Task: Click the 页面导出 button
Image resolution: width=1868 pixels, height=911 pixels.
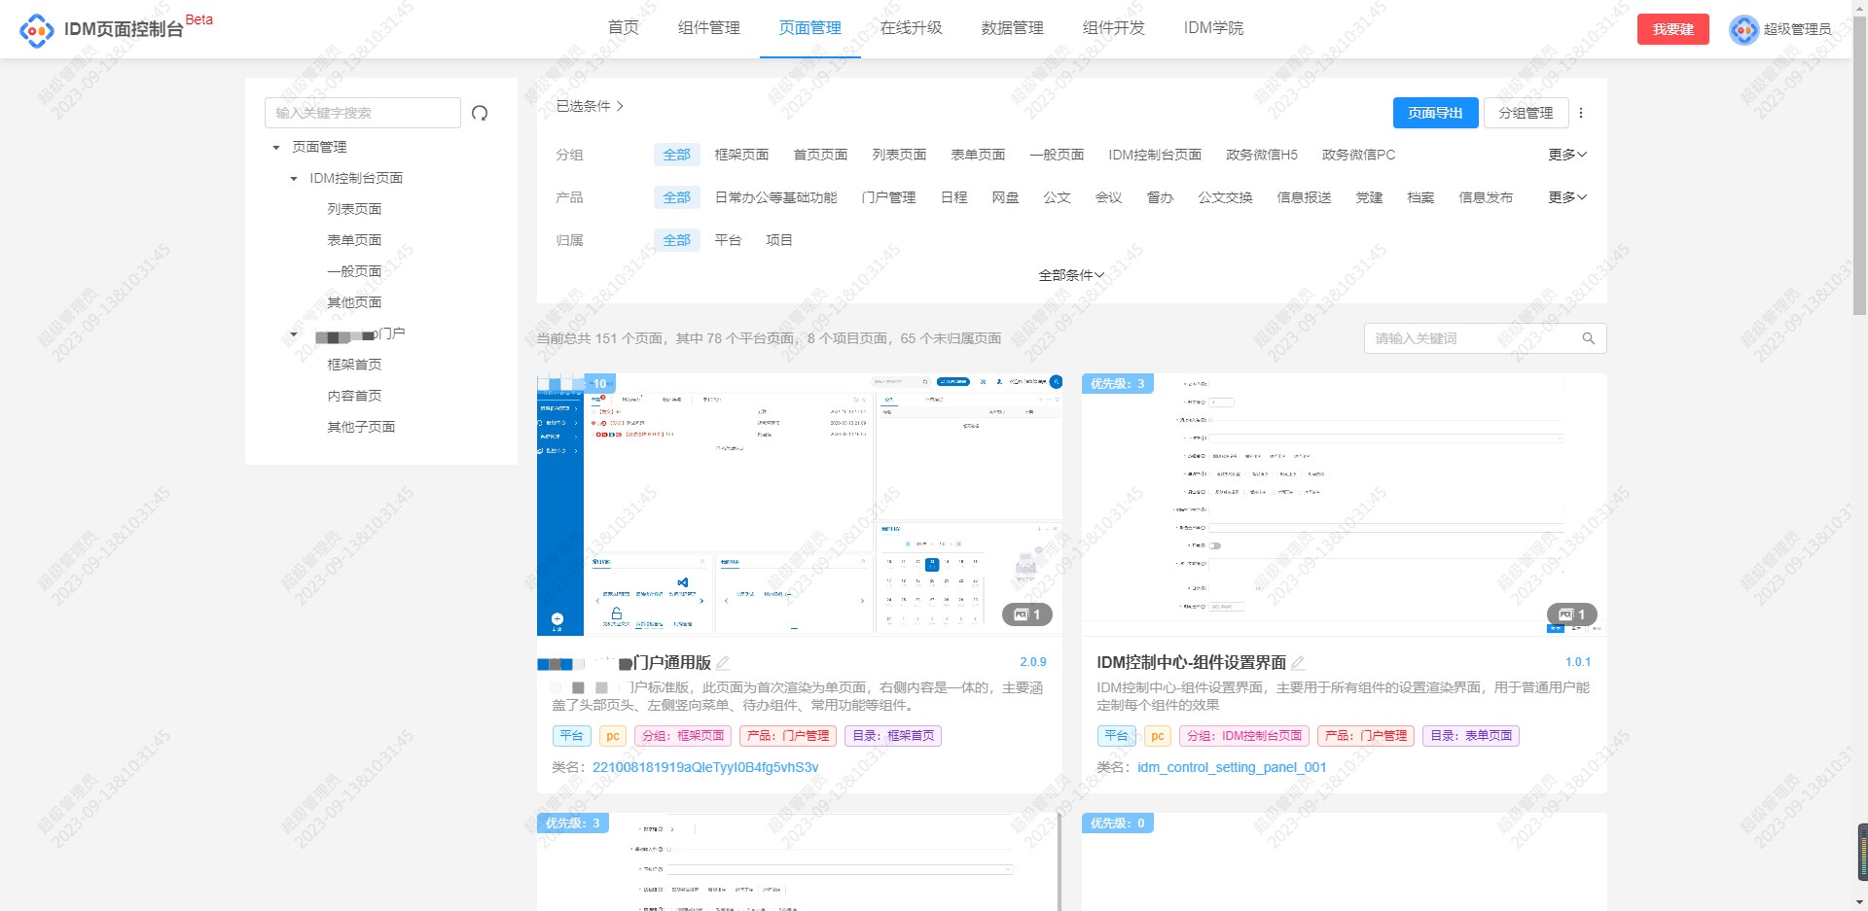Action: pyautogui.click(x=1435, y=113)
